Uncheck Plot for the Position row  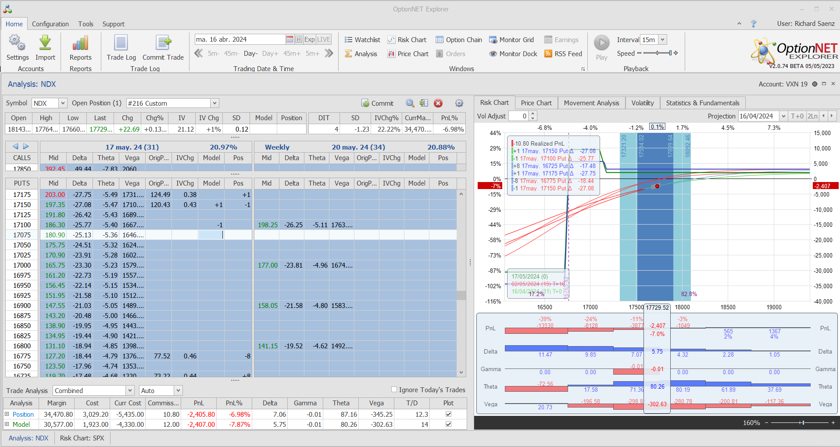(448, 414)
